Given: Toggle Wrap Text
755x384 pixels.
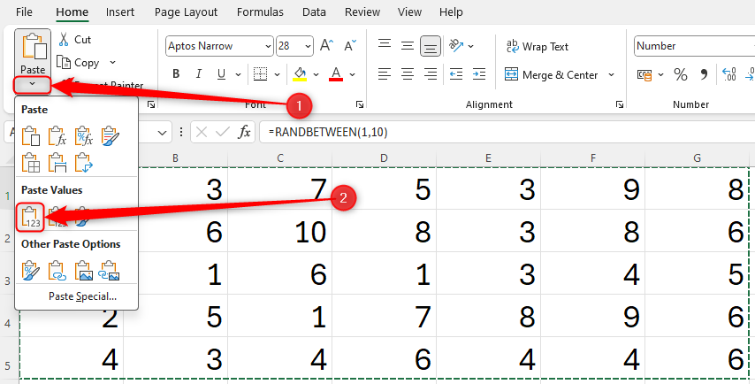Looking at the screenshot, I should click(x=538, y=46).
